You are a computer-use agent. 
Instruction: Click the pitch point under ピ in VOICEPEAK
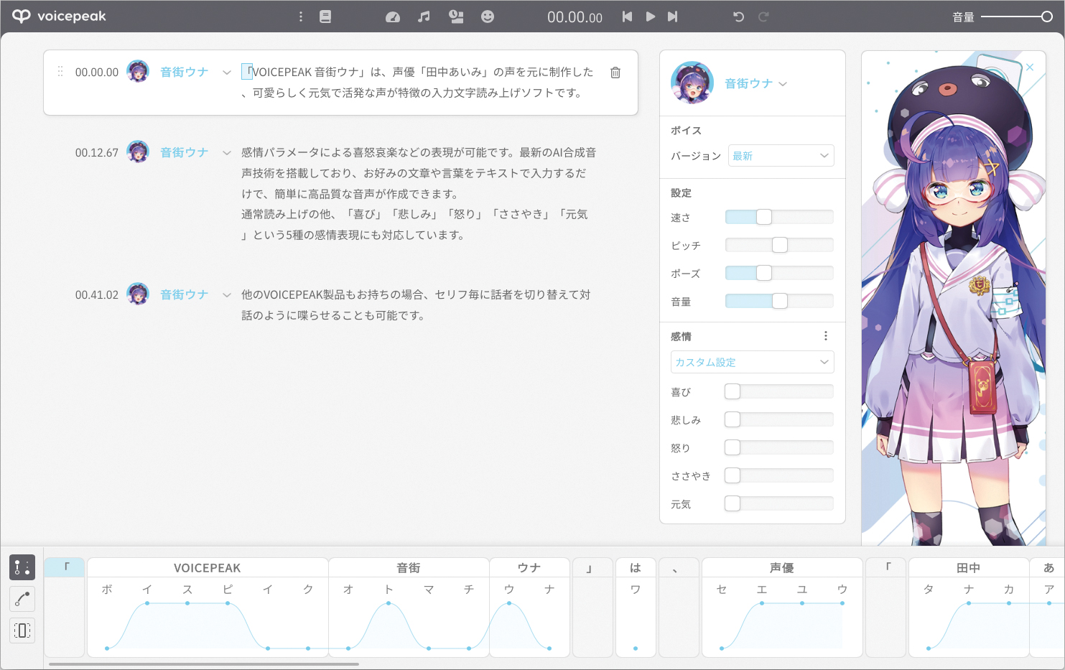click(x=228, y=603)
